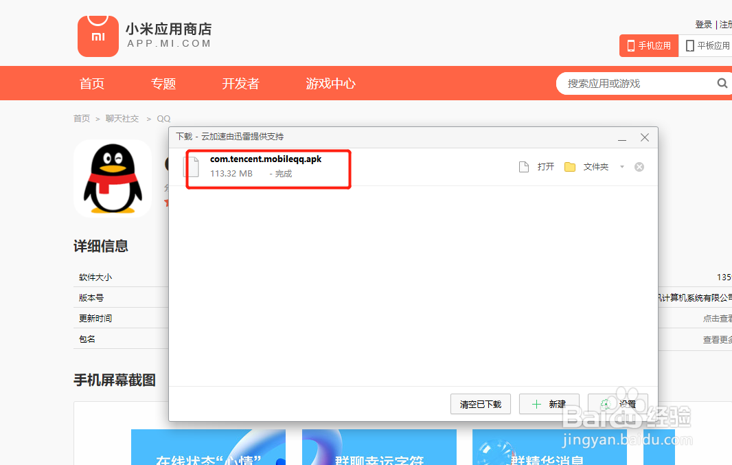Open the 在线状态 screenshot thumbnail
The height and width of the screenshot is (465, 732).
208,447
